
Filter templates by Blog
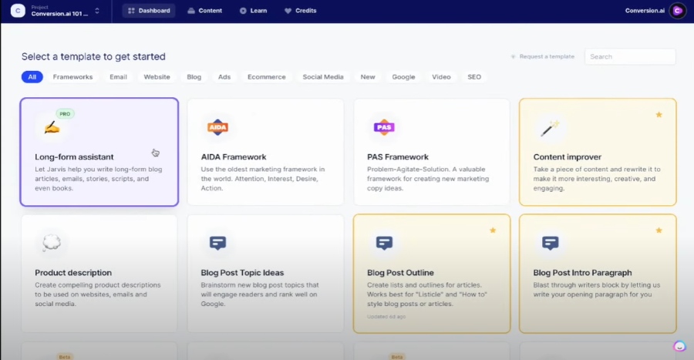pos(194,77)
